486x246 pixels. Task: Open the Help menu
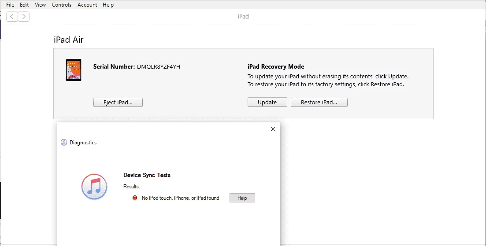[x=108, y=5]
